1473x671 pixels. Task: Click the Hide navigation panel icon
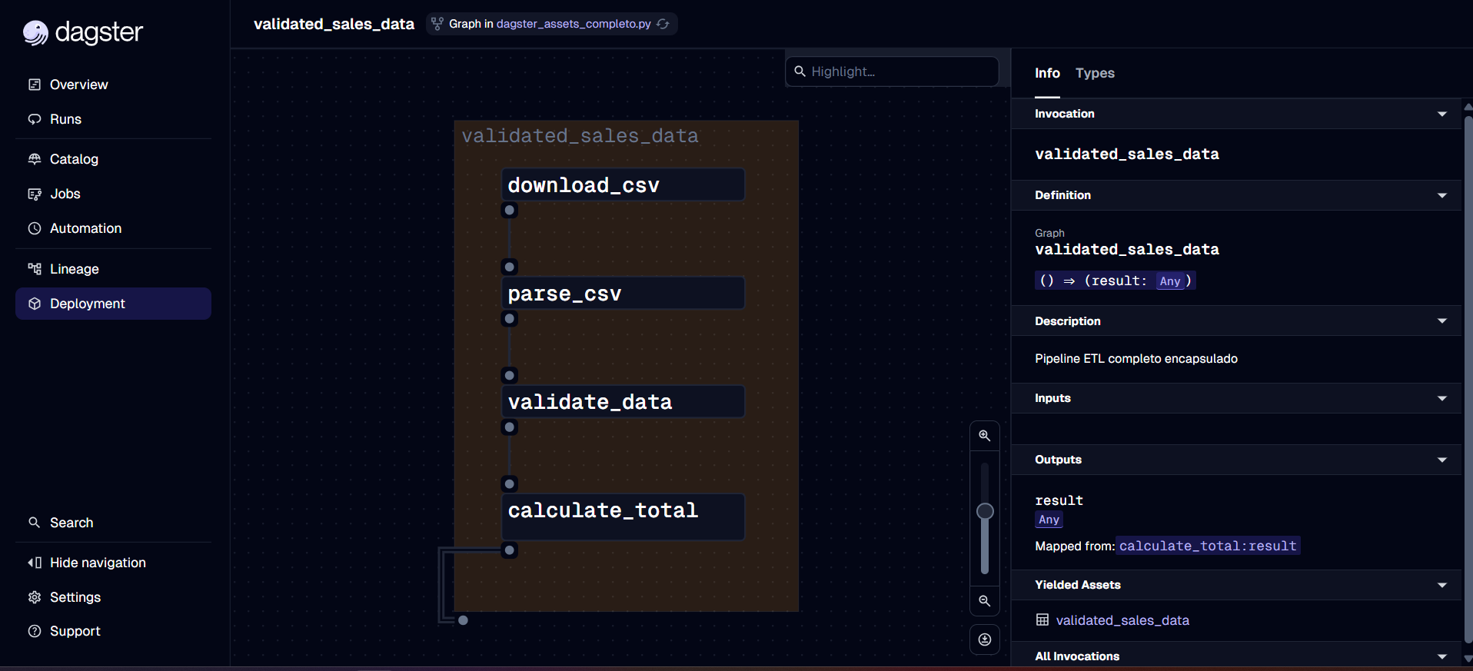coord(35,563)
